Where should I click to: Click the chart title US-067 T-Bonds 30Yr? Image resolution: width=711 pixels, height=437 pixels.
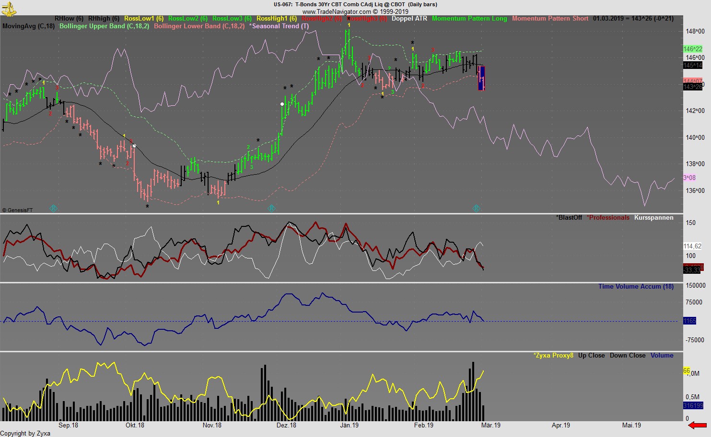[355, 4]
